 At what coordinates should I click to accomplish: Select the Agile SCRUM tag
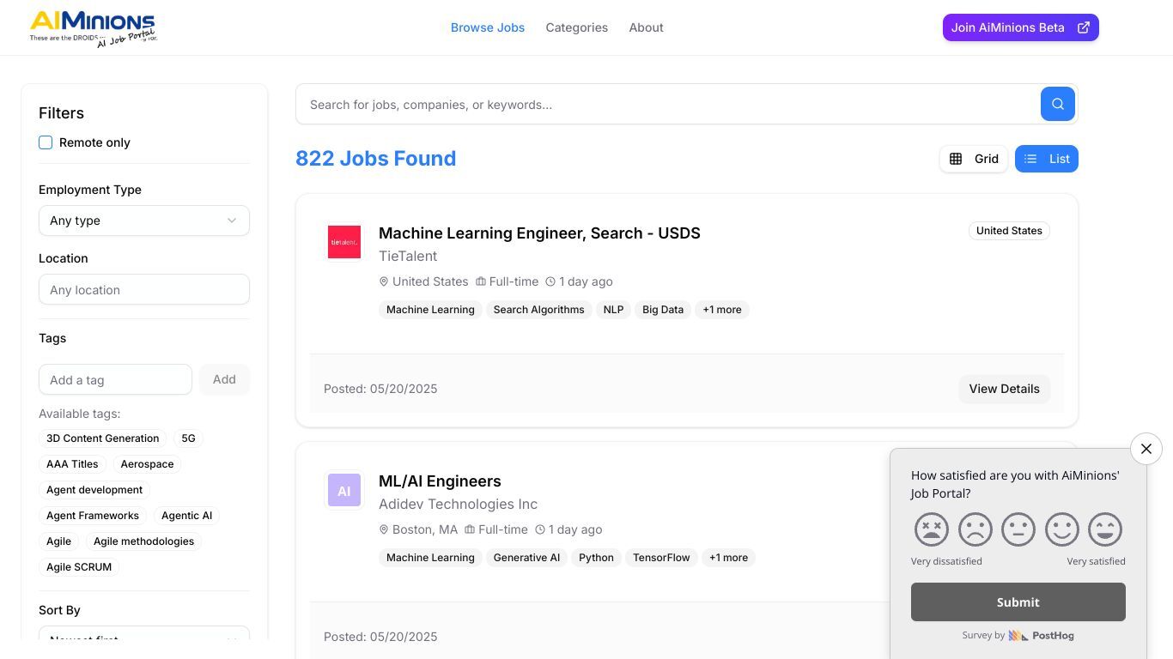click(79, 567)
